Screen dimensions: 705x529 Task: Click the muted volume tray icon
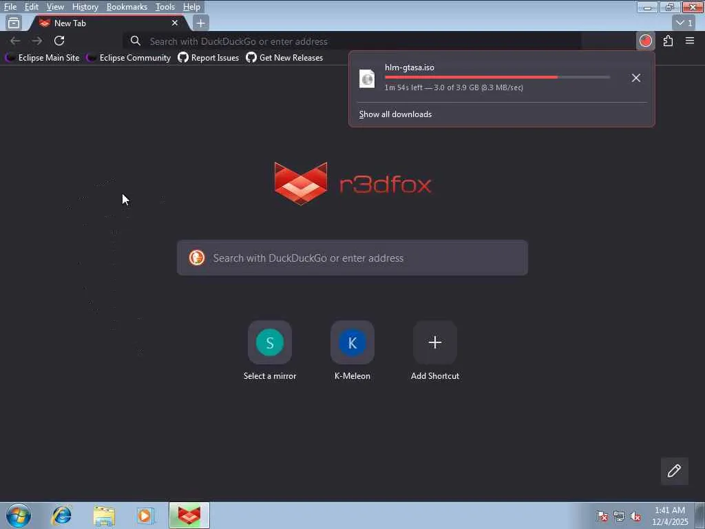point(635,516)
